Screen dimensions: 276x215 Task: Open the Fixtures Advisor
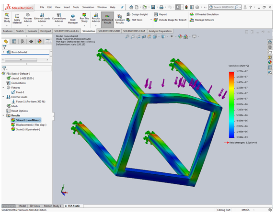28,17
